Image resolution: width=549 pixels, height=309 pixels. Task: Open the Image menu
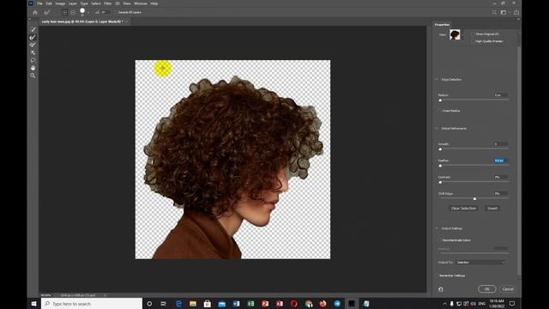[60, 3]
